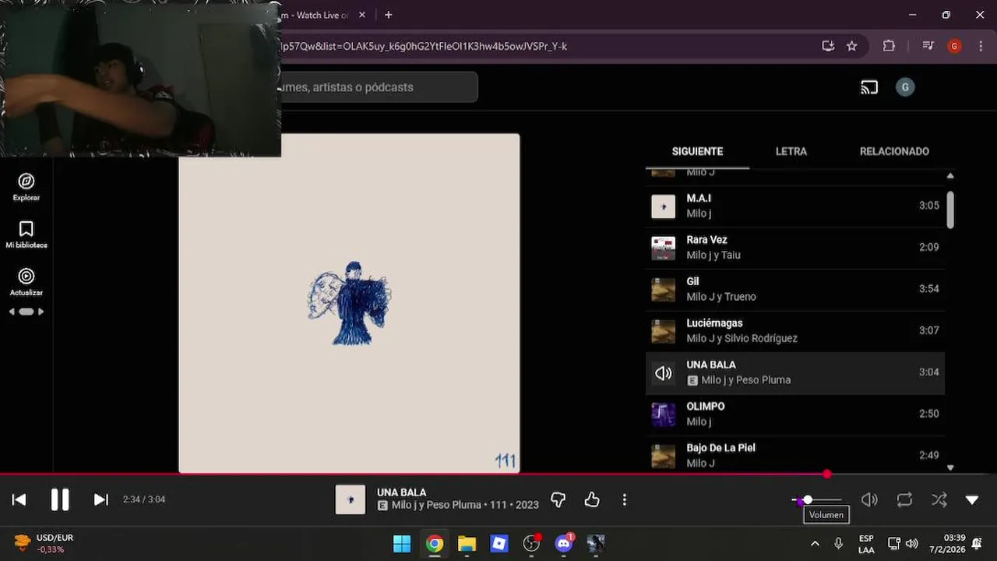Open the ESP LAA language switcher
Image resolution: width=997 pixels, height=561 pixels.
[866, 544]
